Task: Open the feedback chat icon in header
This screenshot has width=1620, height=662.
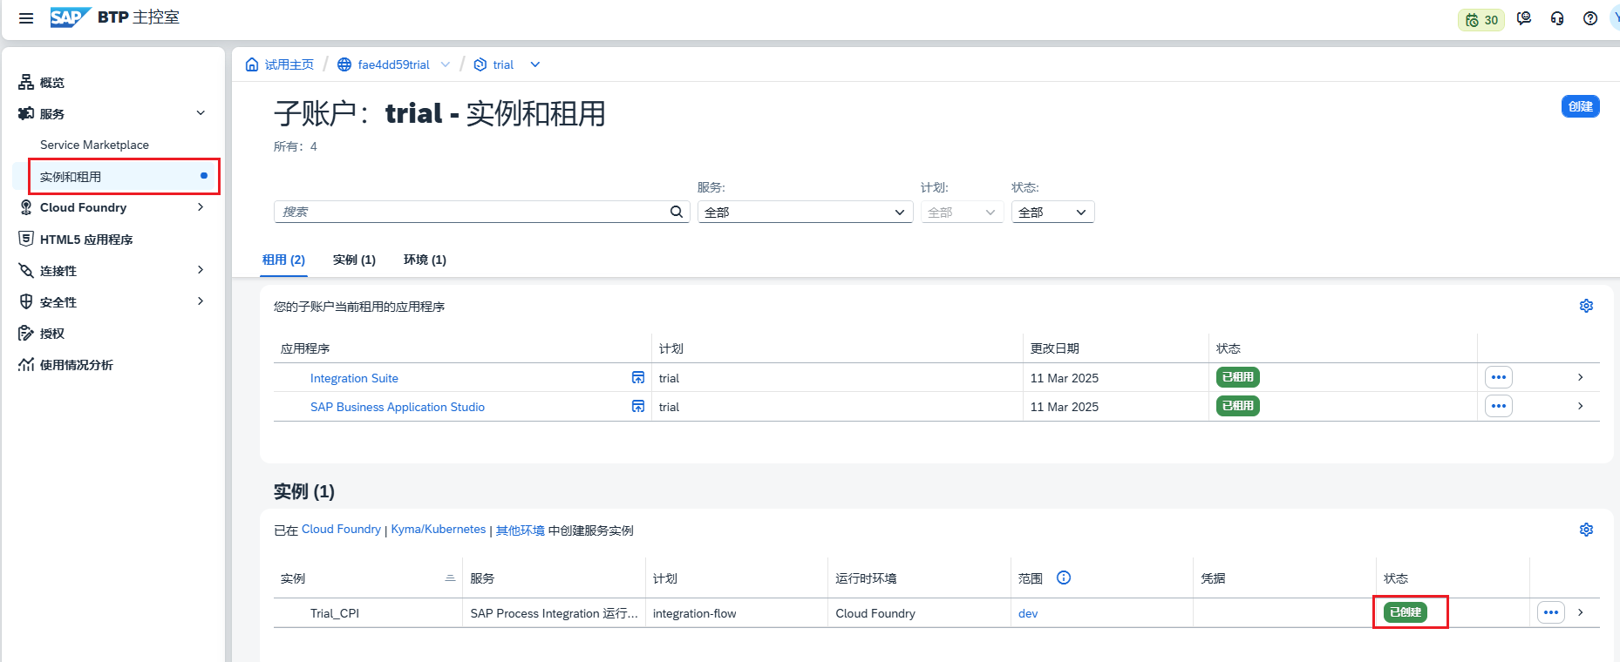Action: (1524, 18)
